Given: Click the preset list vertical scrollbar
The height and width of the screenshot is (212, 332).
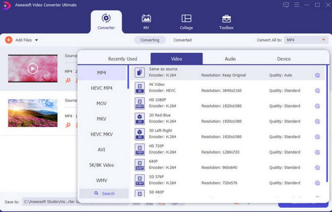Looking at the screenshot, I should [327, 123].
